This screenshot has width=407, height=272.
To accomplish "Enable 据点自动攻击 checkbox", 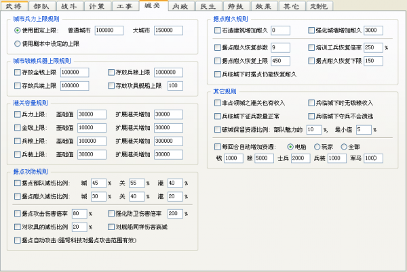I will coord(18,240).
